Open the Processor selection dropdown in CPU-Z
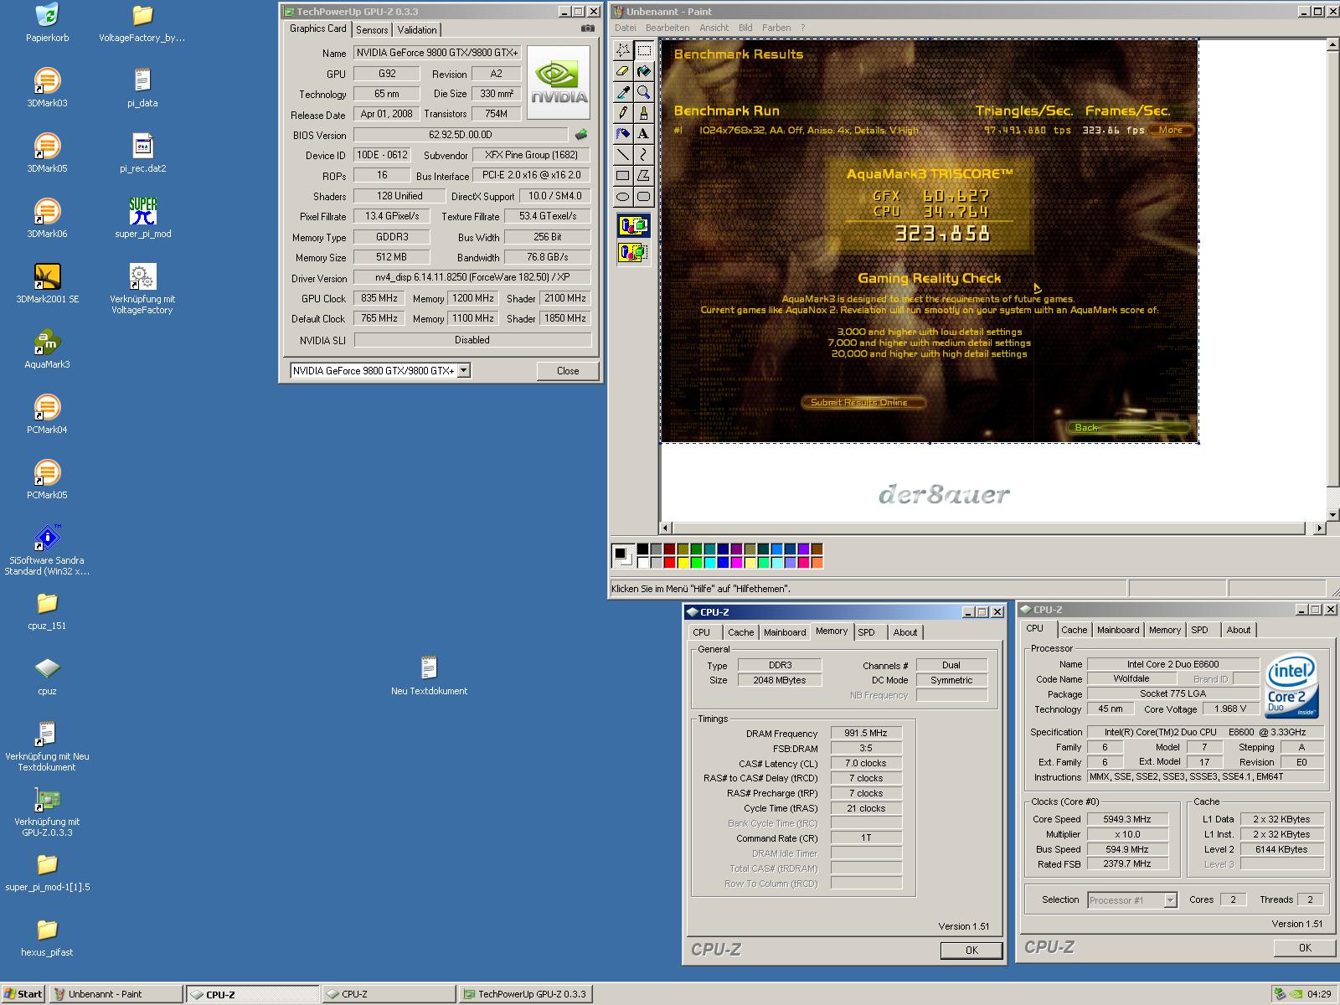Screen dimensions: 1340x1005 click(x=1171, y=900)
